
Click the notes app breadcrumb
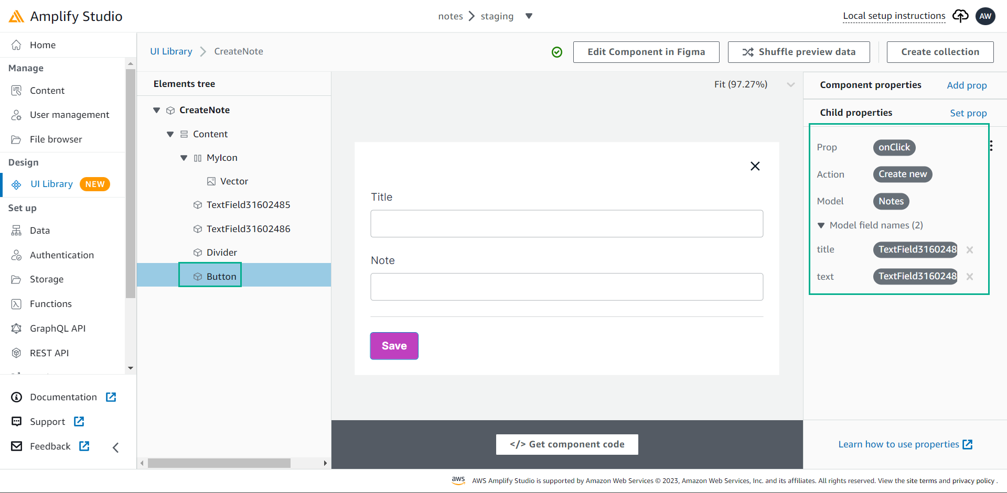[451, 16]
